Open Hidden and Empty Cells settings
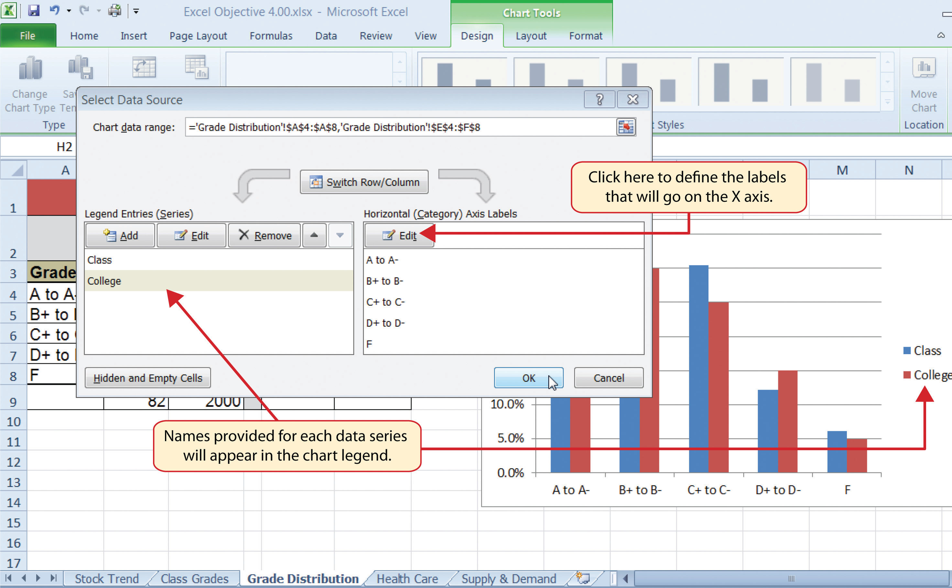This screenshot has width=952, height=588. tap(148, 378)
